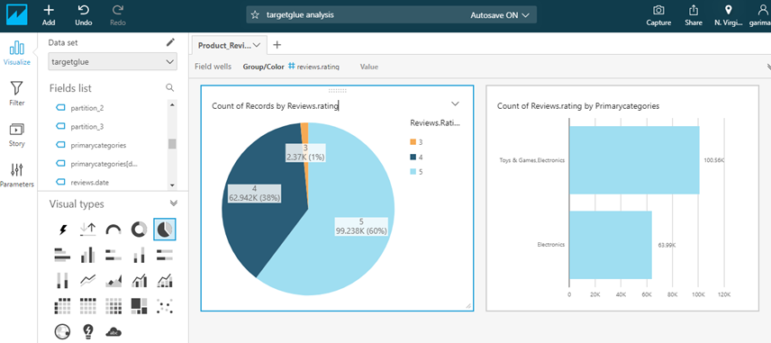The image size is (771, 343).
Task: Open the targetglue data set dropdown
Action: click(113, 62)
